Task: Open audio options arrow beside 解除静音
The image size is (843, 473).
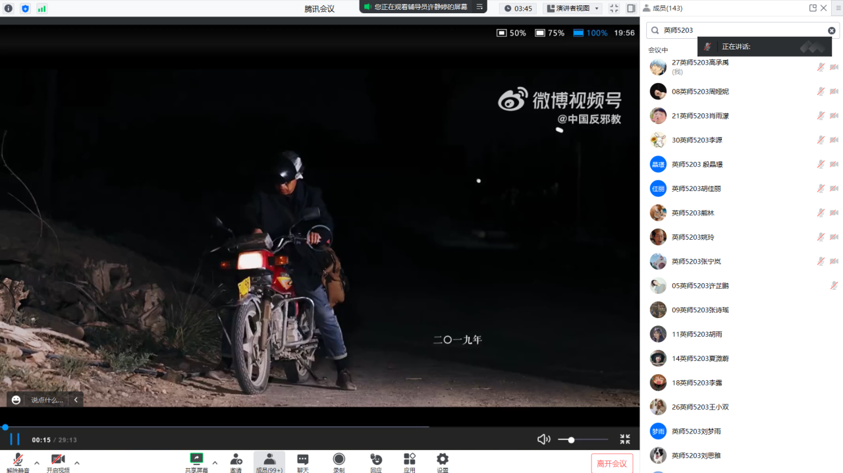Action: coord(37,462)
